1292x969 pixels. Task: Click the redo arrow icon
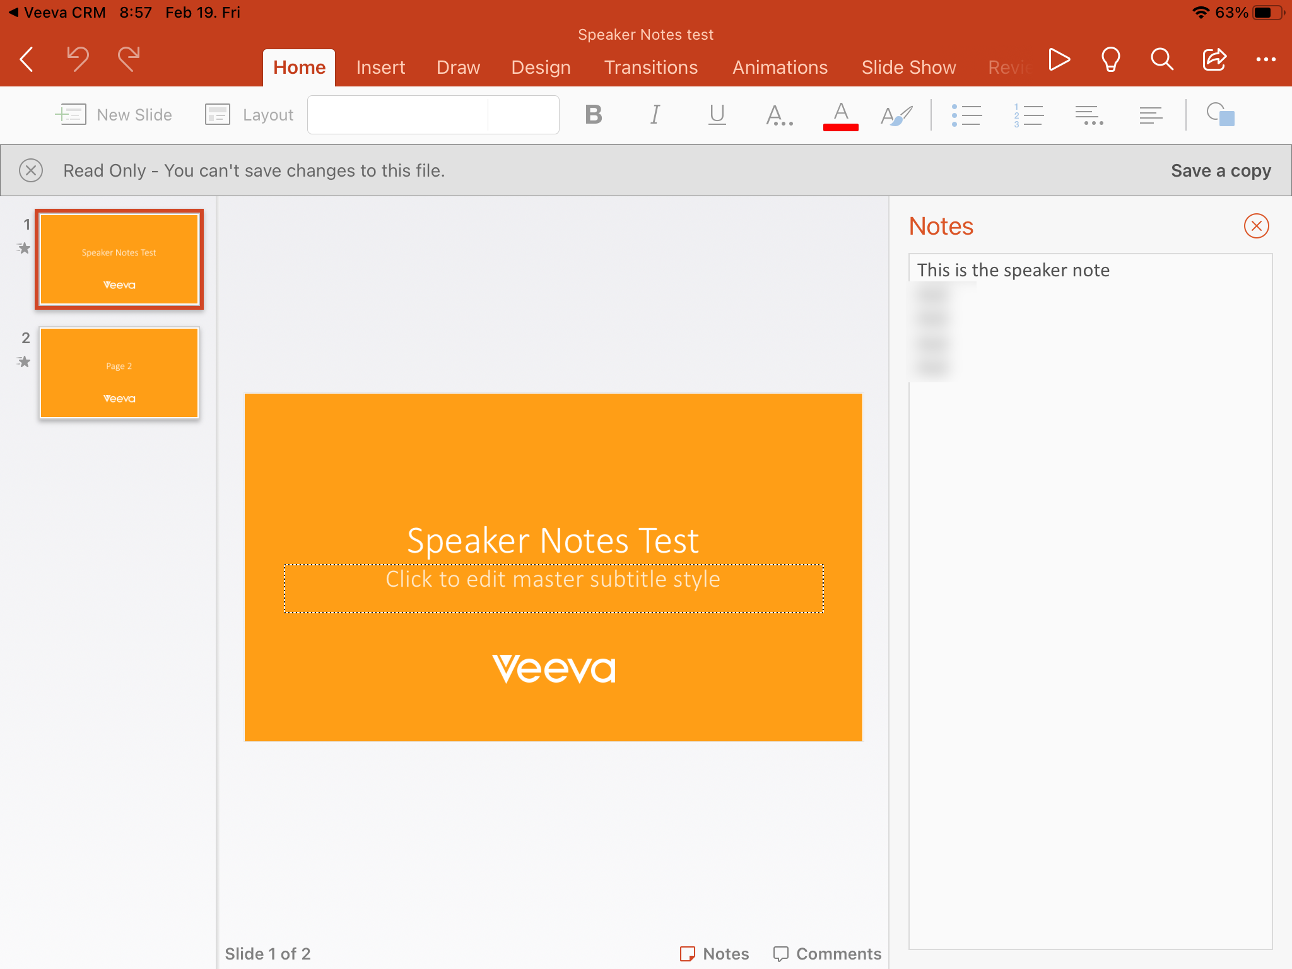tap(129, 60)
